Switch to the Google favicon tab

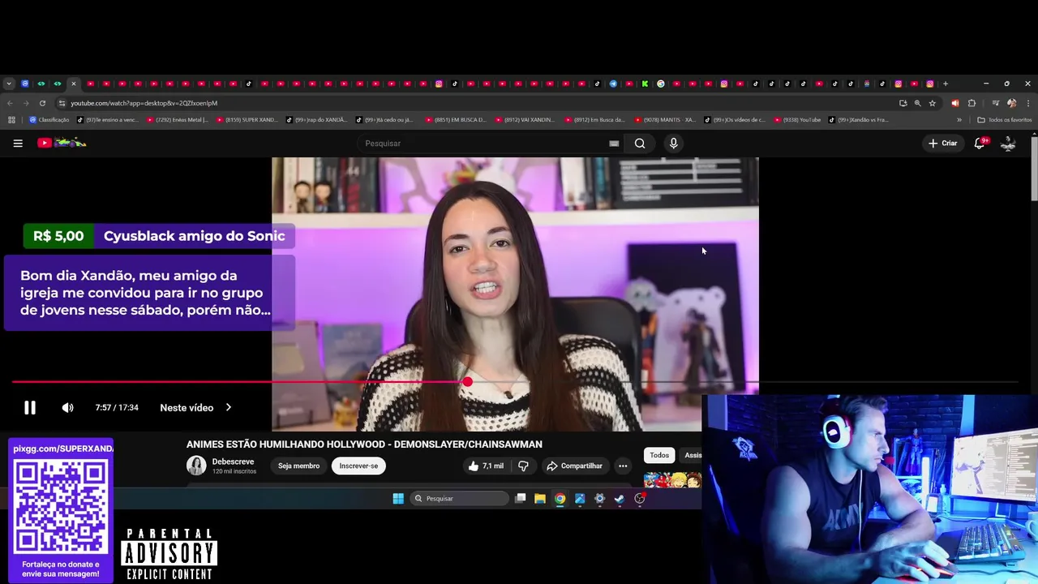click(661, 84)
